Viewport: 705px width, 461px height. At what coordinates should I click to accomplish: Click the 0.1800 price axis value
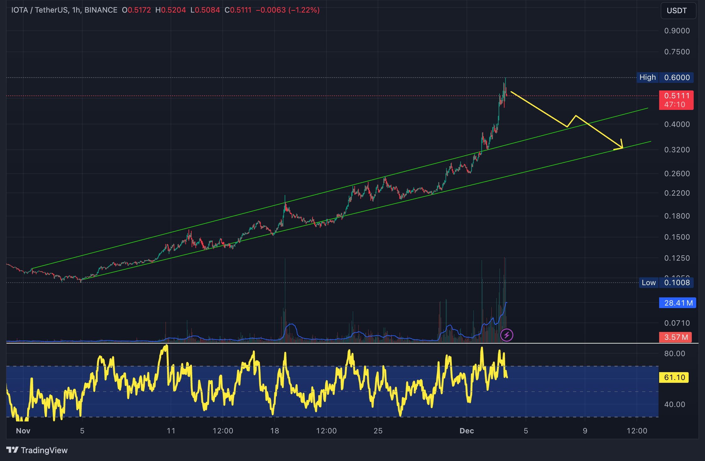tap(677, 216)
